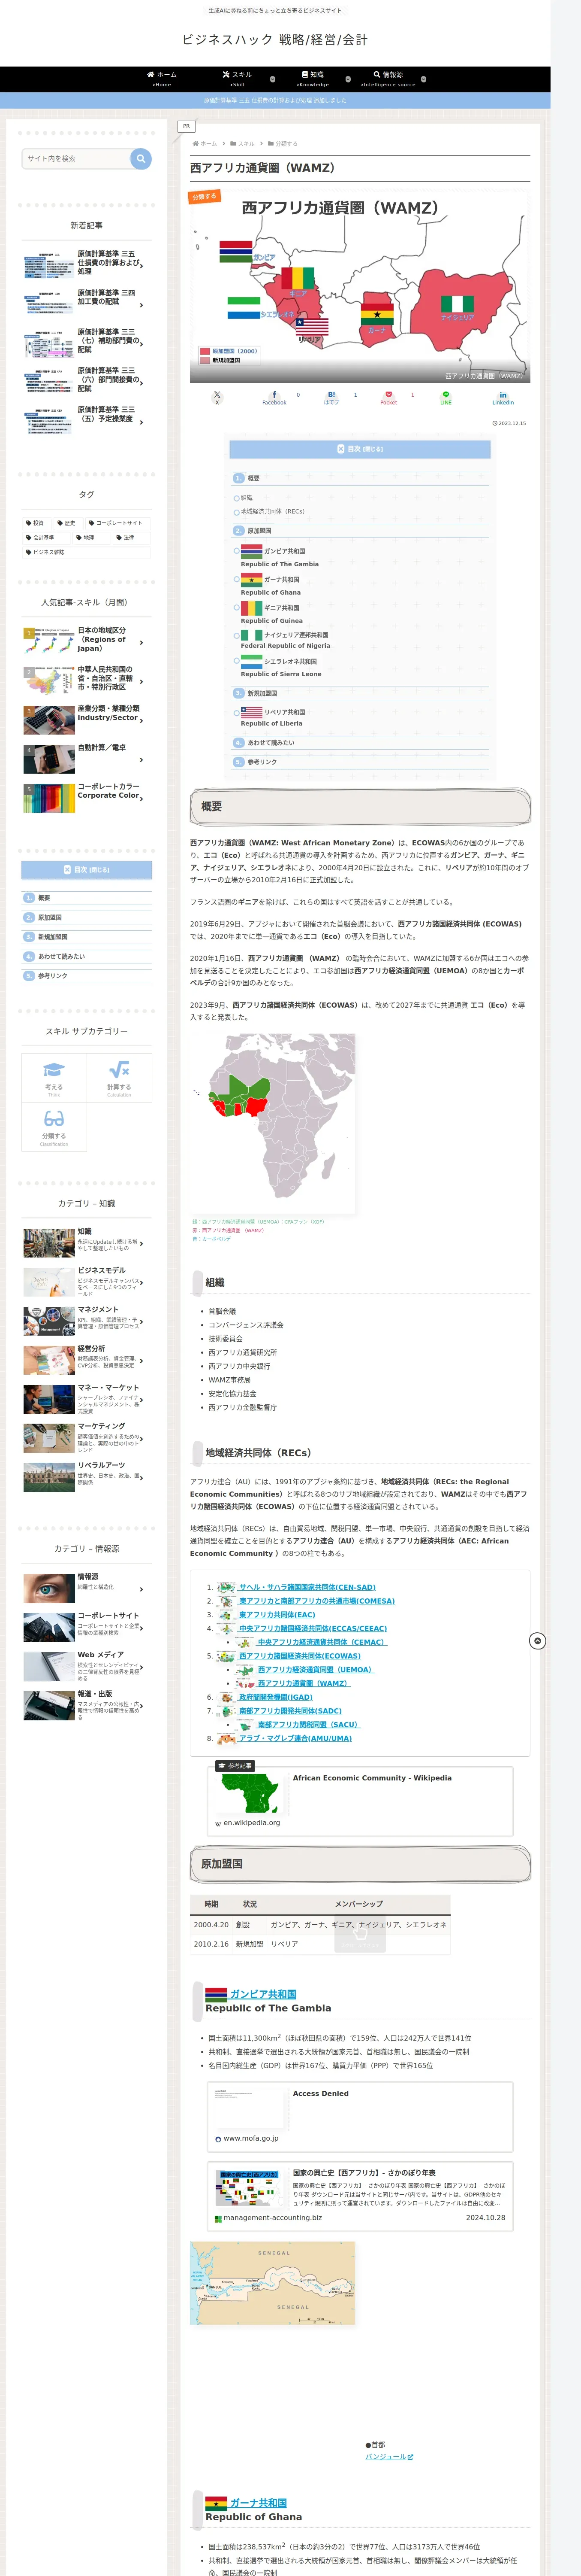Click the scroll-to-top round arrow button
The image size is (581, 2576).
pos(537,1641)
